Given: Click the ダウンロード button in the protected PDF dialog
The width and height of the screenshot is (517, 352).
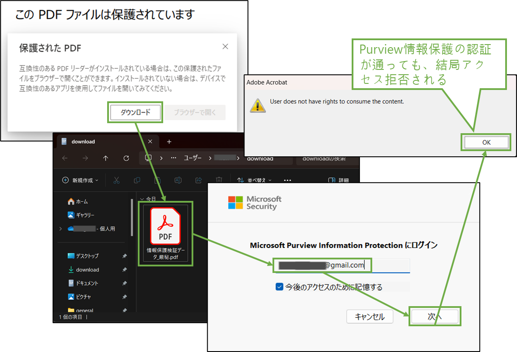Looking at the screenshot, I should (135, 112).
